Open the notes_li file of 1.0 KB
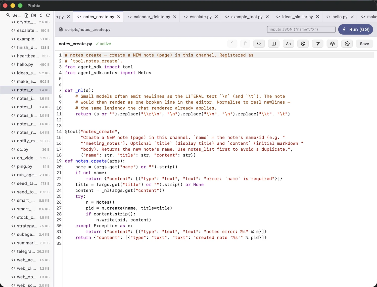The height and width of the screenshot is (287, 377). click(26, 115)
